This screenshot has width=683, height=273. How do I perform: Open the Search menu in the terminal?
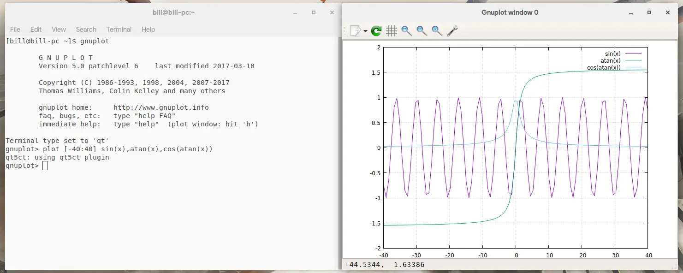click(86, 30)
